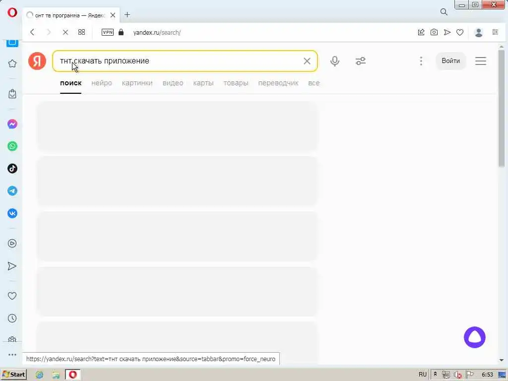Open TikTok in the Opera sidebar
The image size is (508, 381).
click(12, 169)
